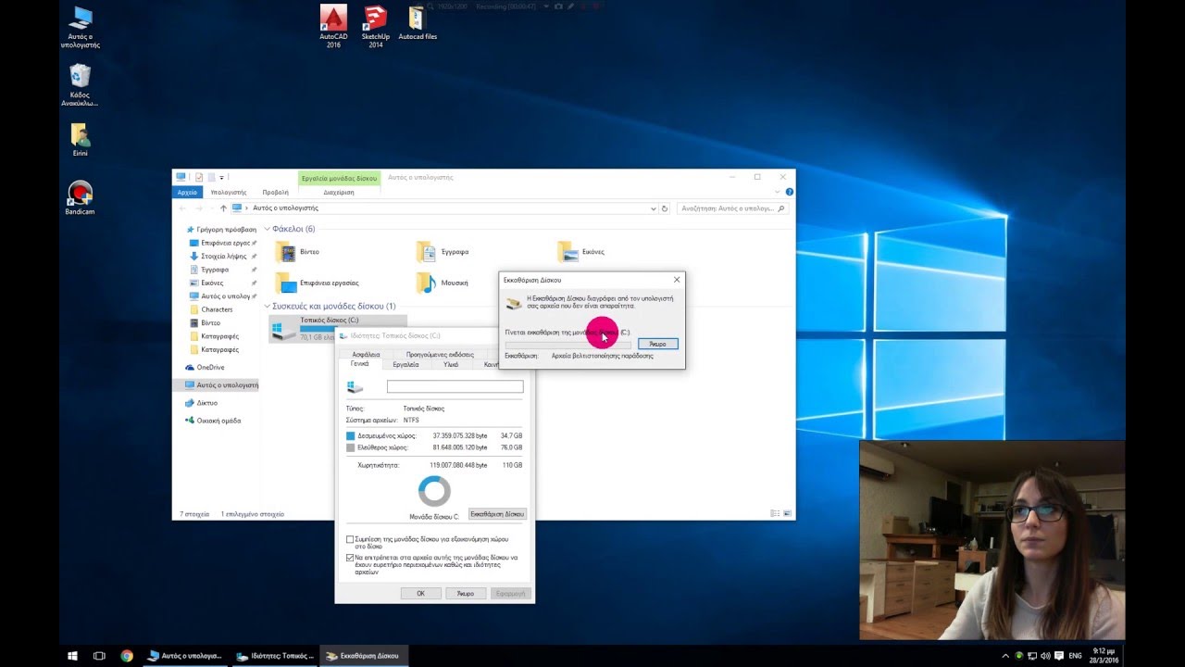Screen dimensions: 1185x667
Task: Select Έγγραφα in the navigation pane
Action: click(215, 270)
